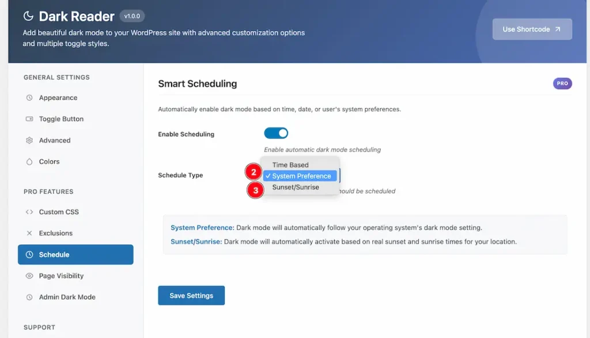This screenshot has width=590, height=338.
Task: Pick the Sunset/Sunrise schedule option
Action: (x=296, y=187)
